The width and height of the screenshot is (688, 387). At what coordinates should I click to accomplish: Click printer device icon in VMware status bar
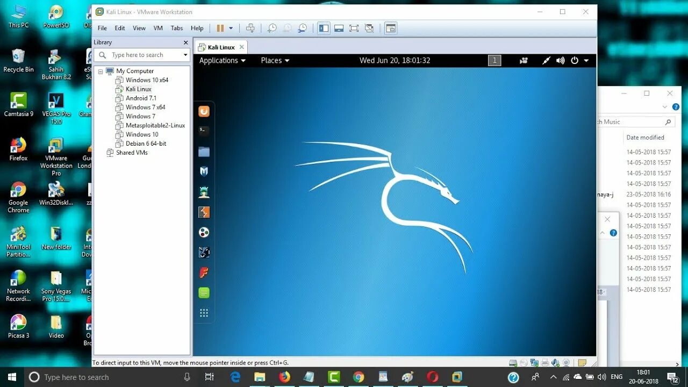tap(545, 363)
